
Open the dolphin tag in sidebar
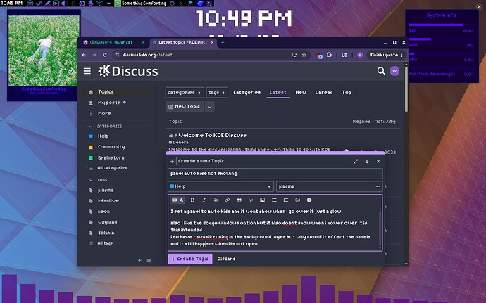[x=106, y=233]
